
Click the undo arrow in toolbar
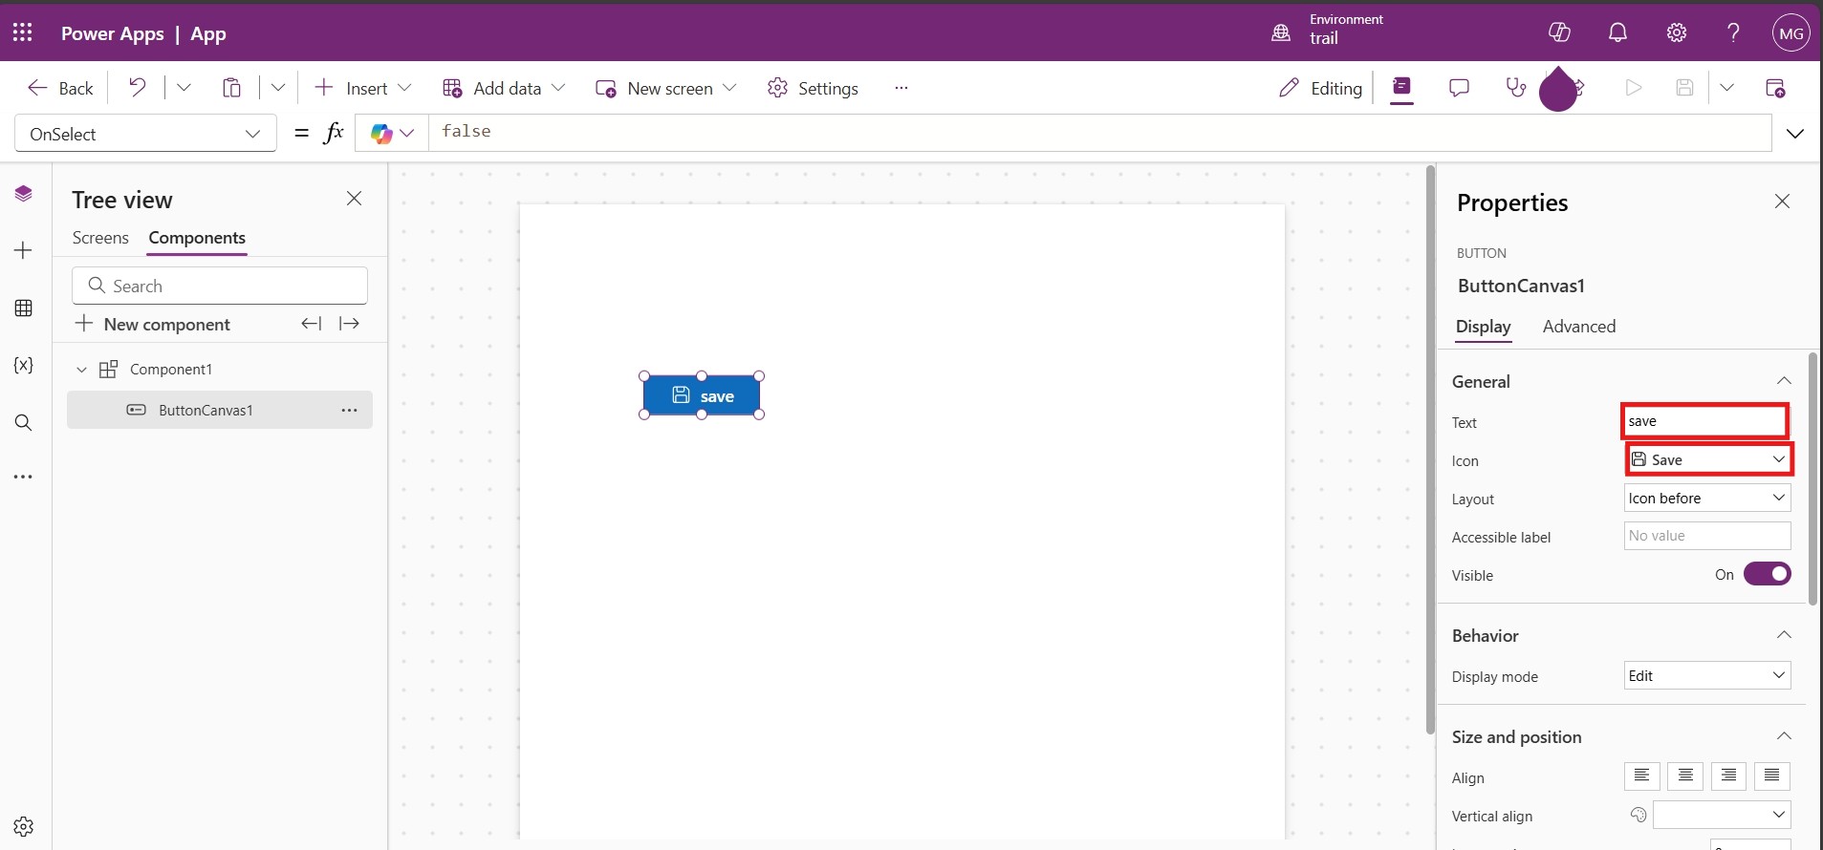coord(138,88)
